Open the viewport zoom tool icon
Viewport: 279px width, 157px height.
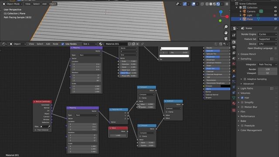coord(226,27)
